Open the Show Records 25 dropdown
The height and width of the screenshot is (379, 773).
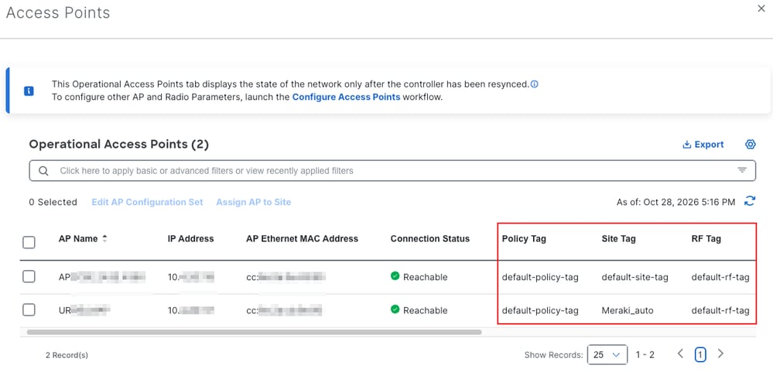point(607,354)
